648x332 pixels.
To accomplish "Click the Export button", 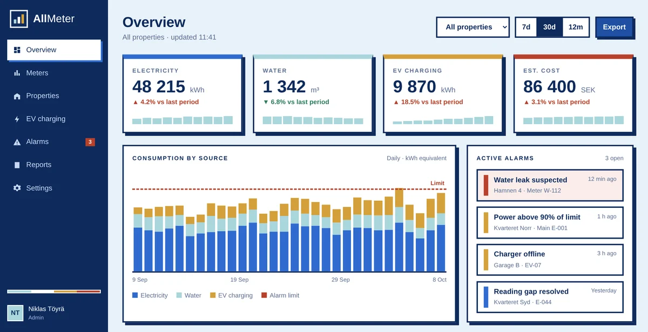I will [614, 27].
